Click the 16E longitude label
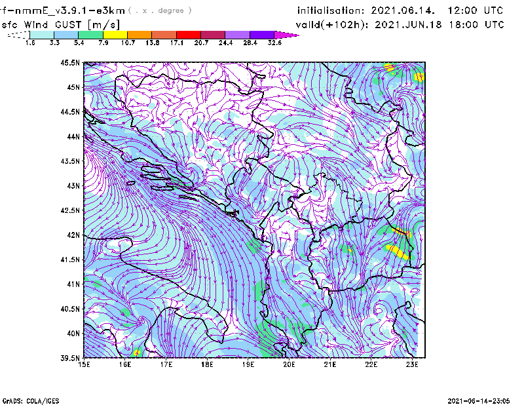 click(125, 364)
